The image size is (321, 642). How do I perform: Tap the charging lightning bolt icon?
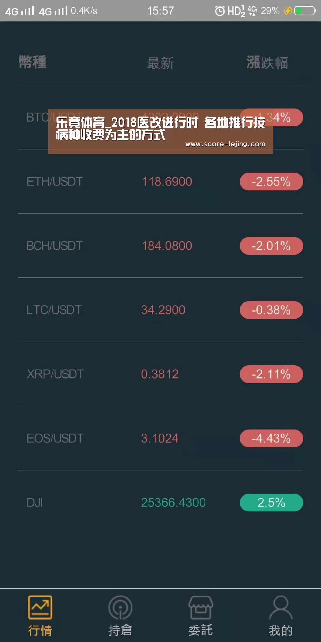[288, 11]
